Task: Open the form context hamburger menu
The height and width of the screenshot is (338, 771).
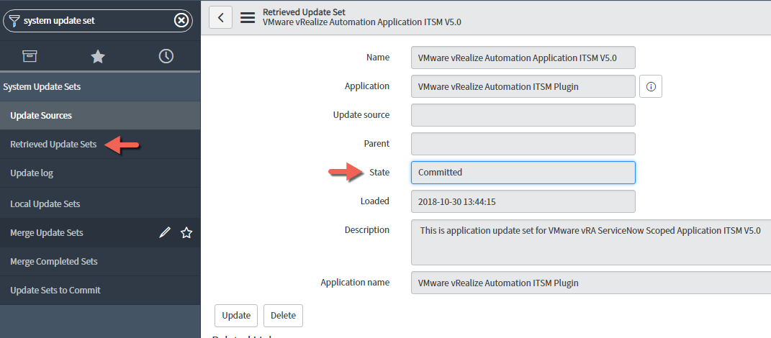Action: point(248,18)
